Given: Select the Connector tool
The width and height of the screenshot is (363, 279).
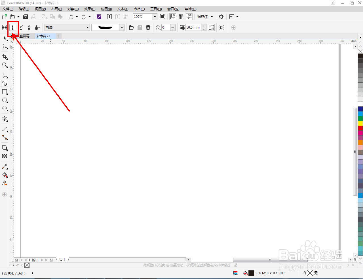Looking at the screenshot, I should [x=5, y=138].
